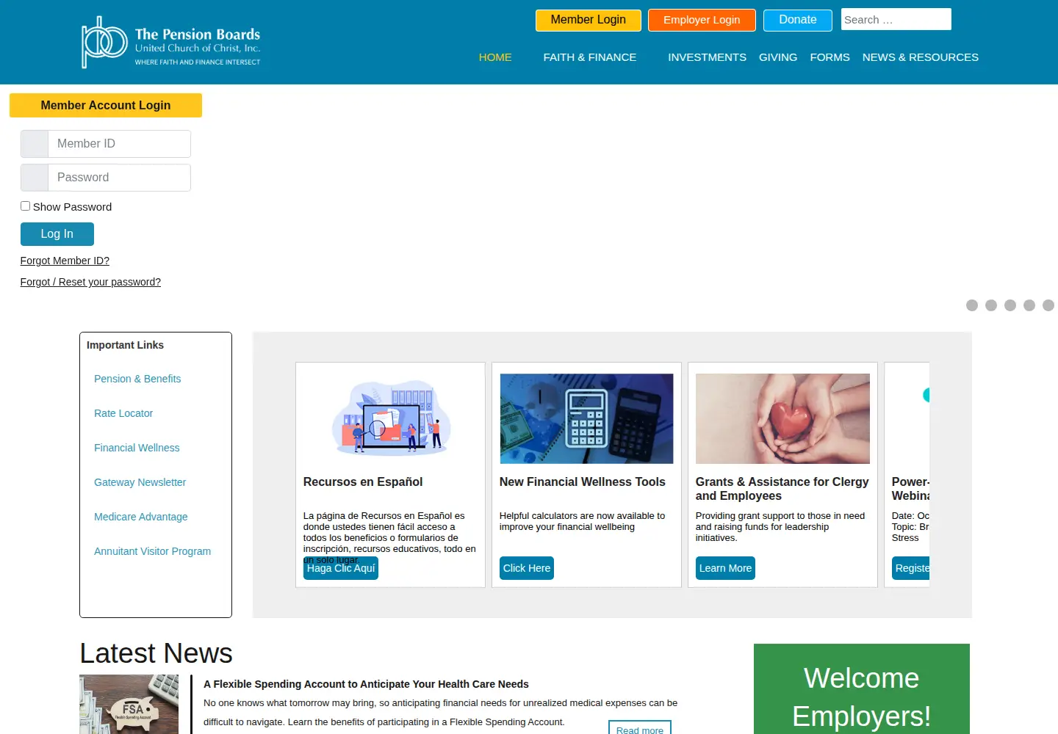Follow Forgot / Reset your password link
The image size is (1058, 734).
tap(90, 282)
